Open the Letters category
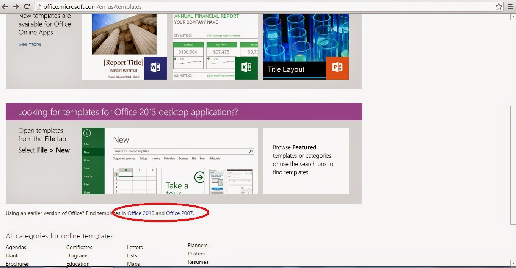Viewport: 516px width, 268px height. point(135,247)
